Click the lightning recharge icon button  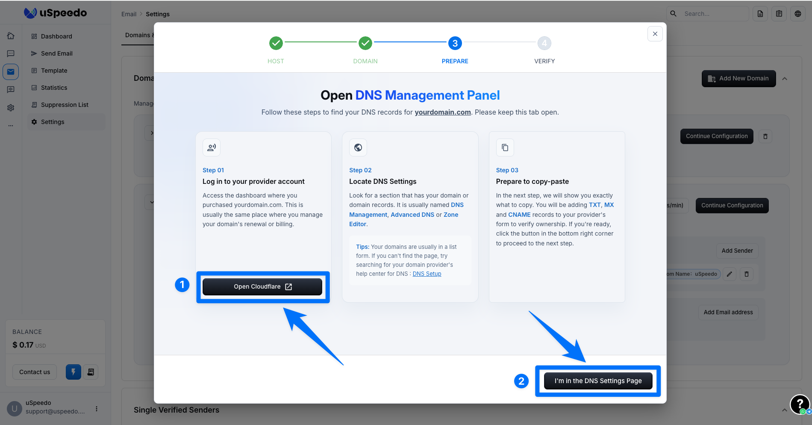point(74,372)
